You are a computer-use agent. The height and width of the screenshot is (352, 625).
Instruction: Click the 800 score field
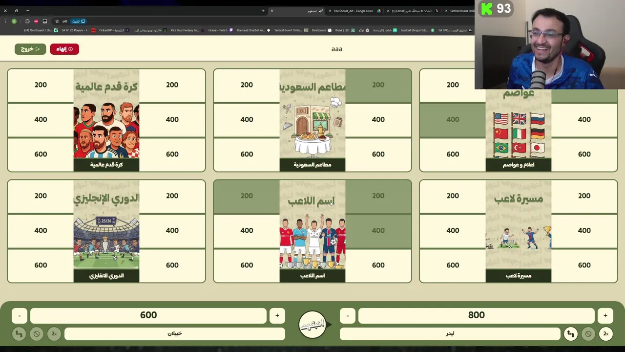click(477, 315)
